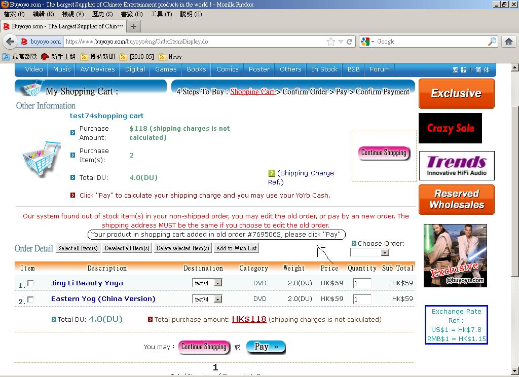
Task: Go to the Video category tab
Action: point(34,69)
